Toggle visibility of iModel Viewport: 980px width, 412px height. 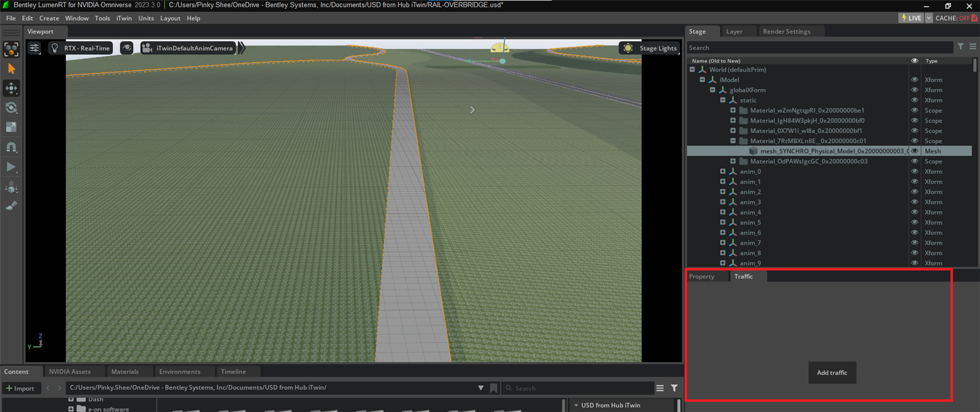pos(915,79)
